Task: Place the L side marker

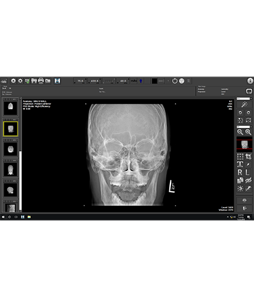Action: (x=248, y=173)
